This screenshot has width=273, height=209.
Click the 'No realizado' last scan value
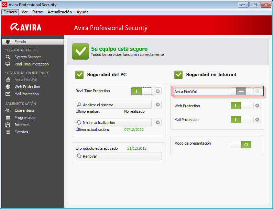click(134, 111)
